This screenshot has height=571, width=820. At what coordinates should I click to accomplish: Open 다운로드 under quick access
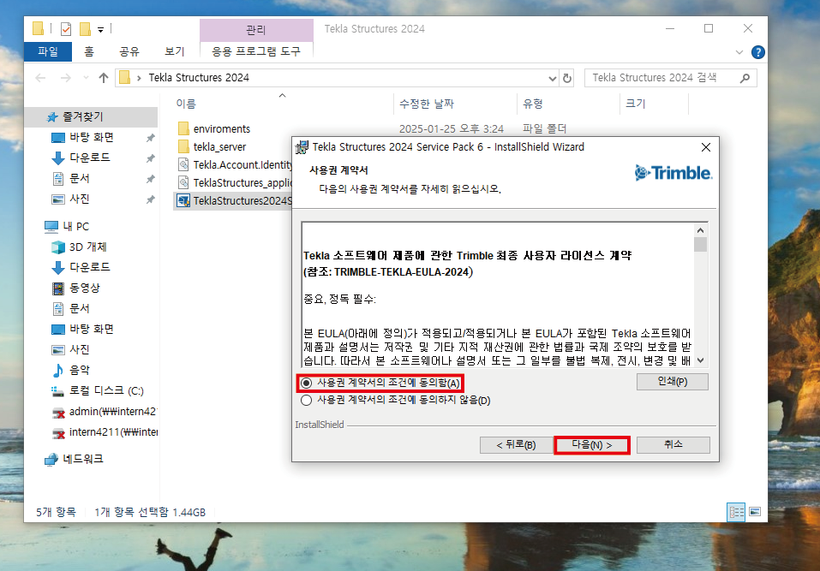point(90,158)
